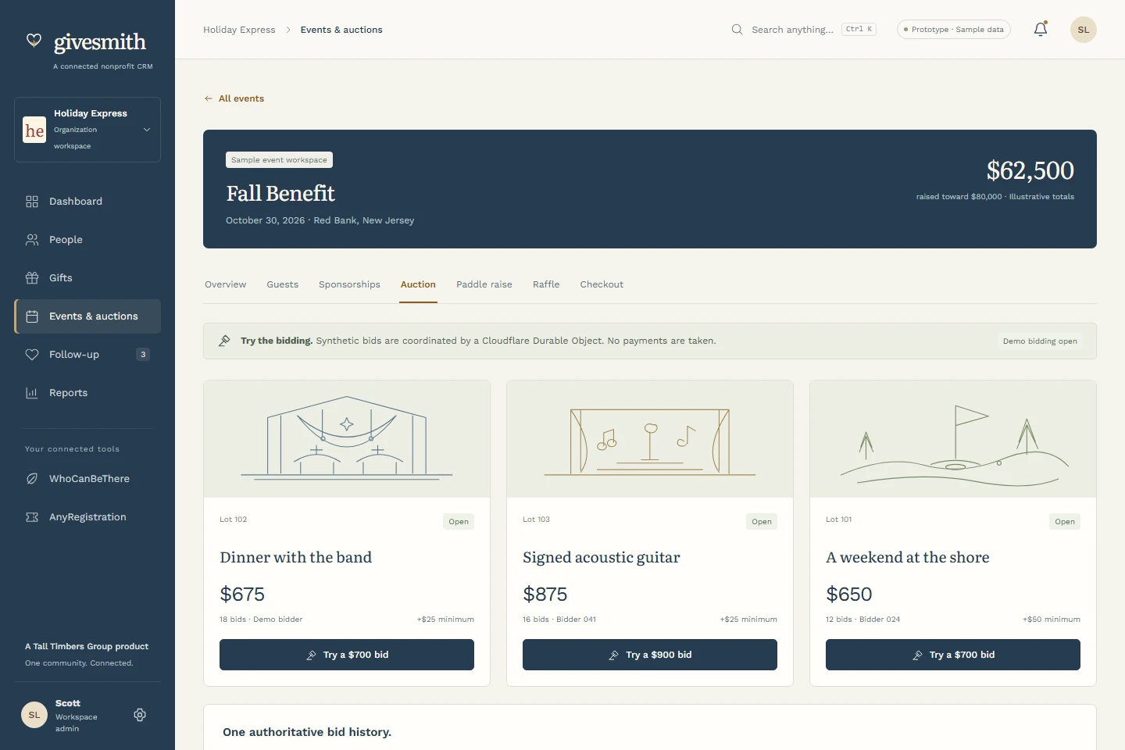Click the Holiday Express 'he' logo tile
Viewport: 1125px width, 750px height.
point(34,130)
